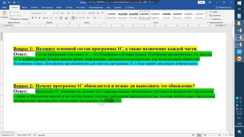
Task: Collapse the ribbon with the chevron
Action: (232, 22)
